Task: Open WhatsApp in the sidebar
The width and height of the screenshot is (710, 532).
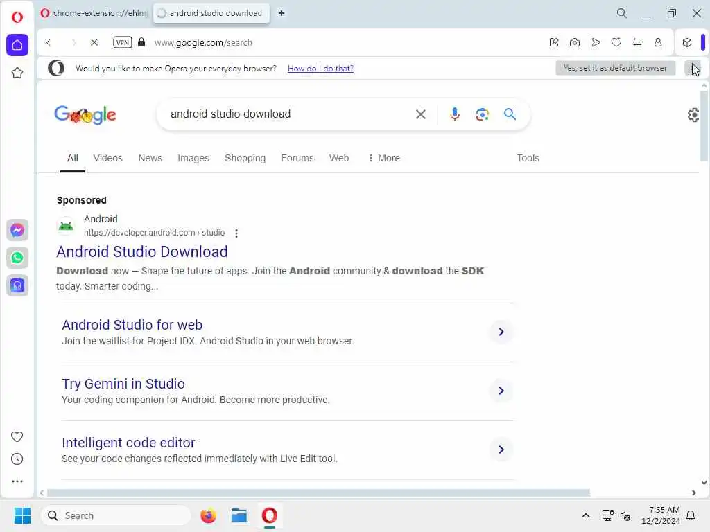Action: click(x=17, y=258)
